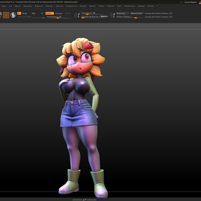
Task: Open the Render menu
Action: 83,6
